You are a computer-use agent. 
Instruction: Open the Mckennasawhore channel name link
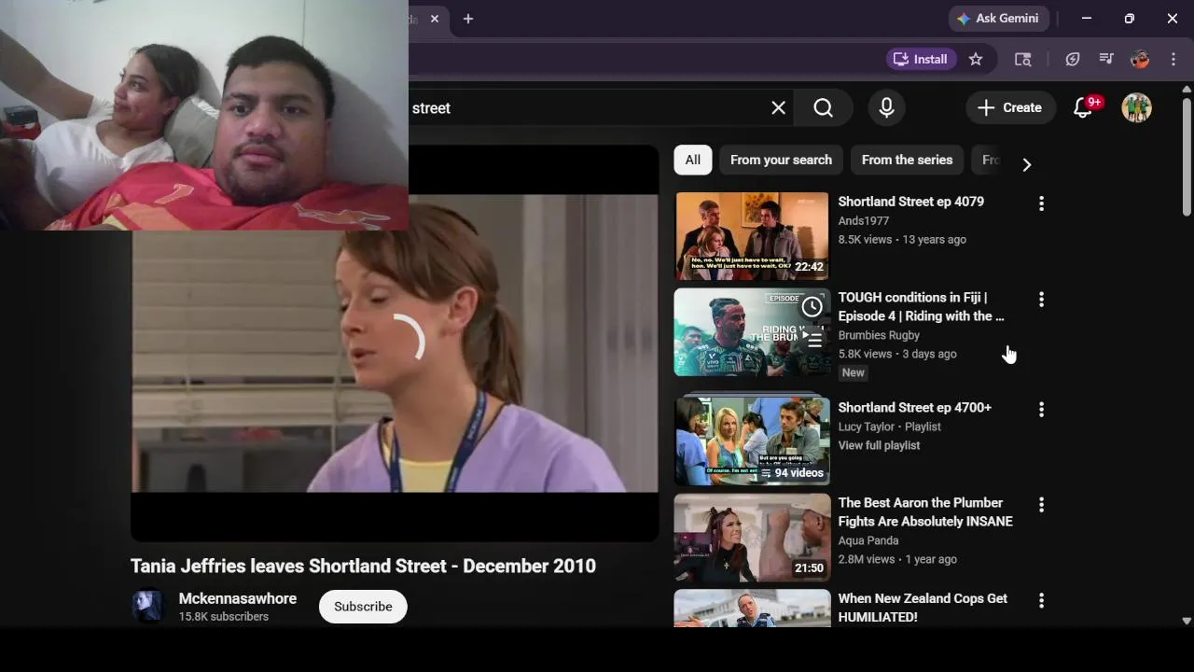238,598
